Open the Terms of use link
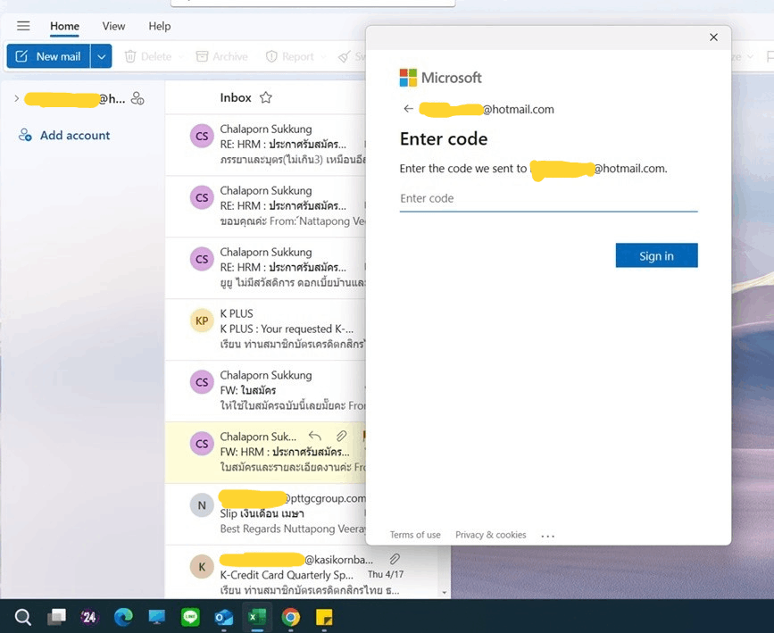Viewport: 774px width, 633px height. coord(415,535)
